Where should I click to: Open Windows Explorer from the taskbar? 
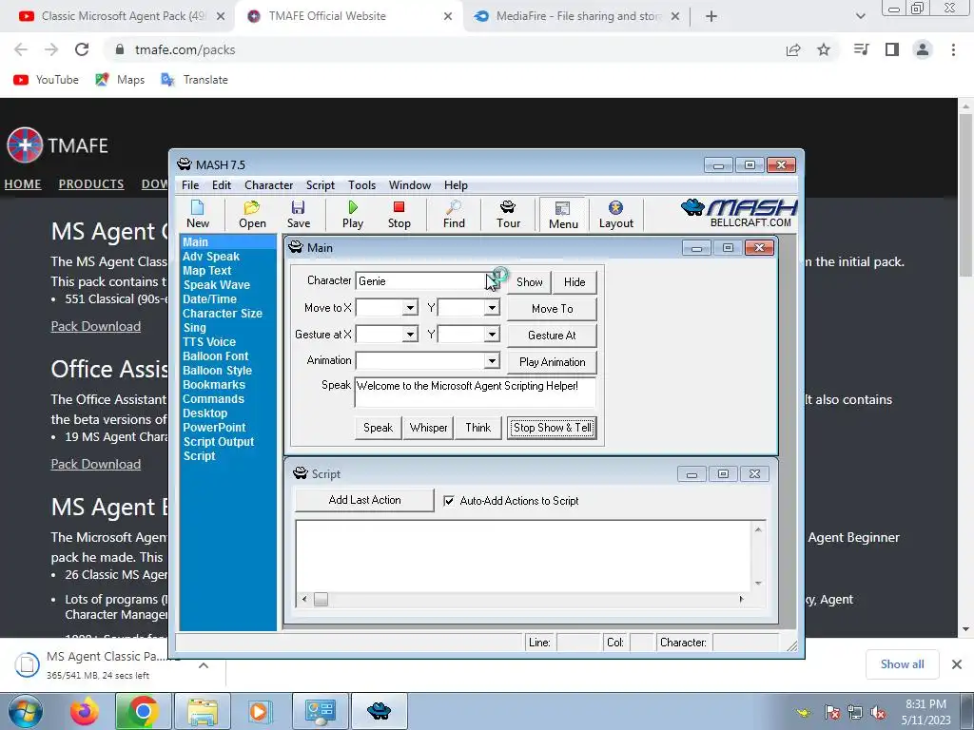(x=203, y=711)
